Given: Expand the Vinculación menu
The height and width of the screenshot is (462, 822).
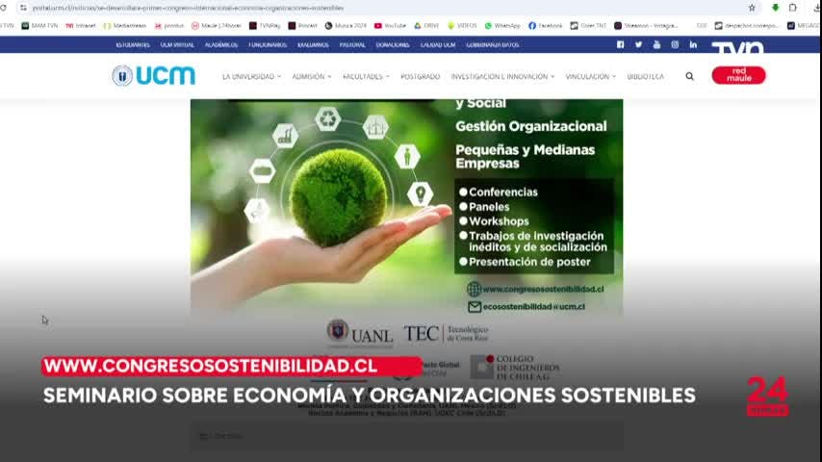Looking at the screenshot, I should click(590, 77).
